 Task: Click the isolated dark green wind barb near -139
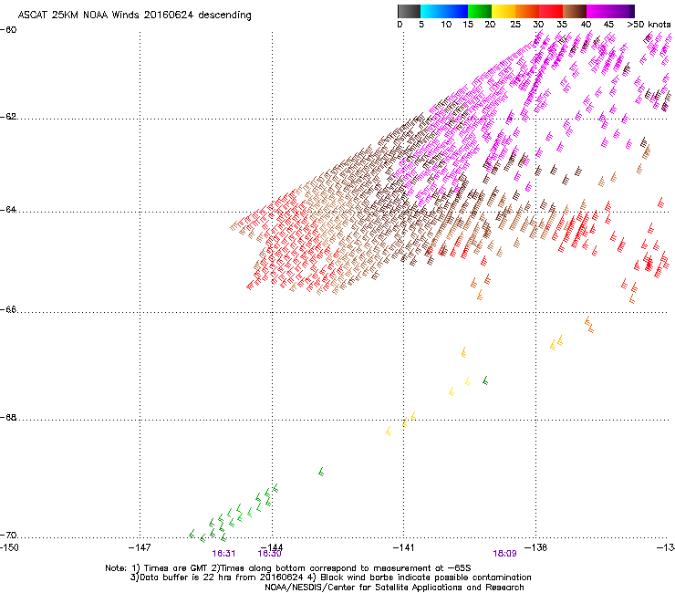(x=485, y=380)
